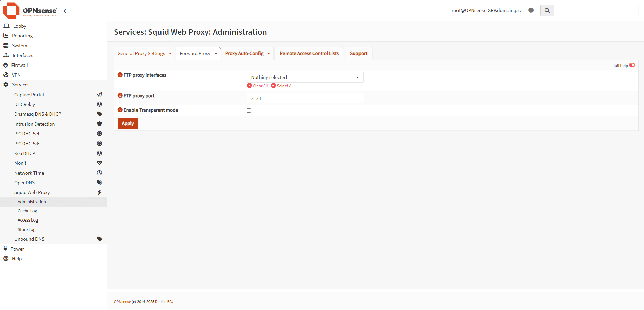The width and height of the screenshot is (644, 310).
Task: Open Remote Access Control Lists tab
Action: pyautogui.click(x=309, y=53)
